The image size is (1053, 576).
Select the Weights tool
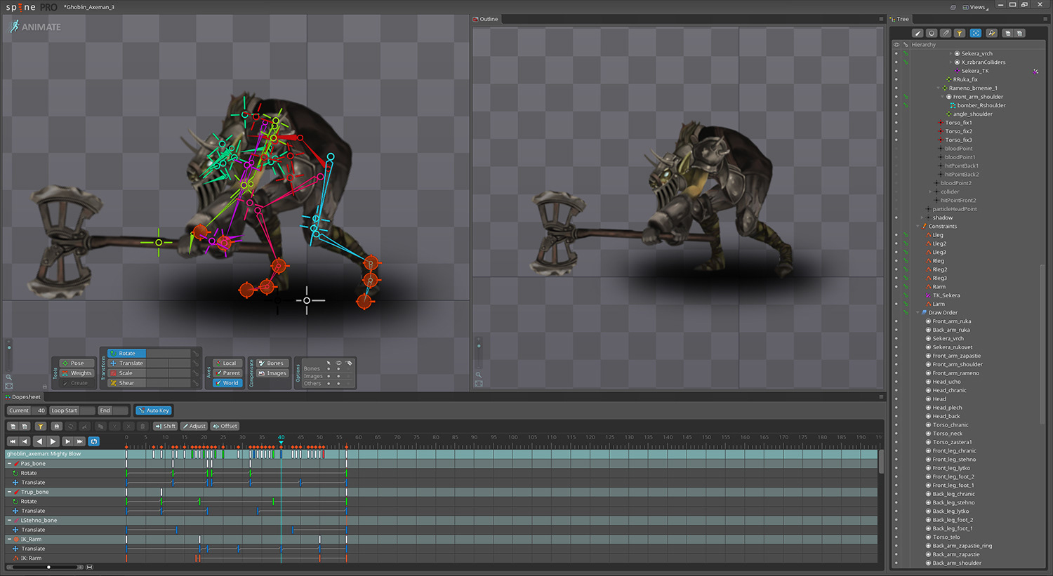77,373
